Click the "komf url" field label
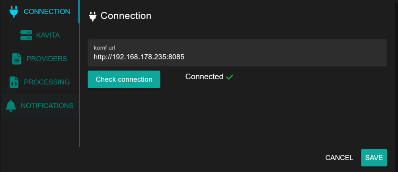Screen dimensions: 398x172 click(x=104, y=48)
